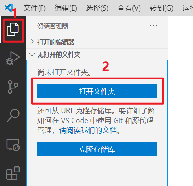Image resolution: width=193 pixels, height=186 pixels.
Task: Click the 打开文件夹 button
Action: (97, 91)
